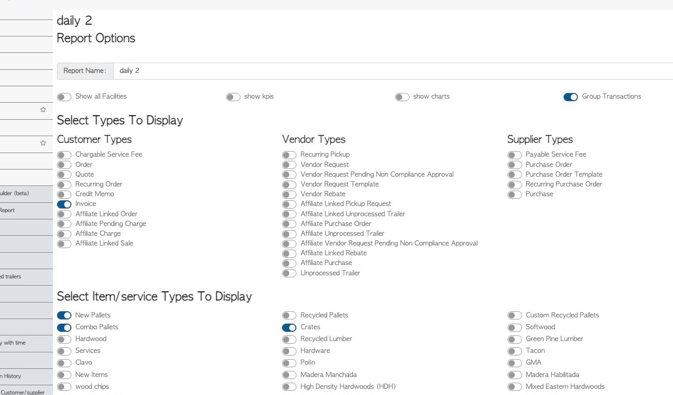Disable the Crates item toggle
Screen dimensions: 673x395
[289, 327]
